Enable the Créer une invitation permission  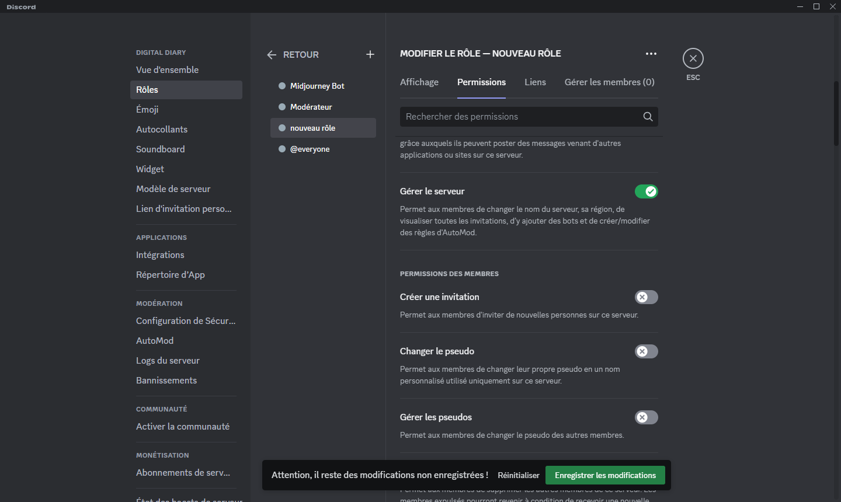646,297
